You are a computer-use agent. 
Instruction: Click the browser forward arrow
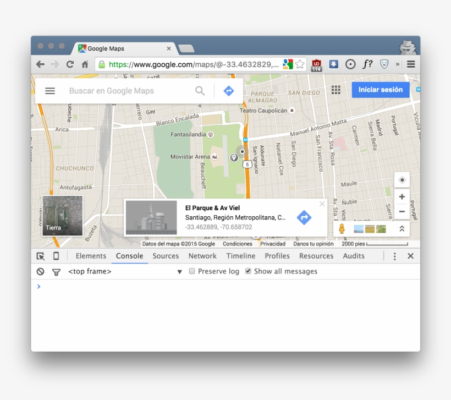pyautogui.click(x=54, y=64)
